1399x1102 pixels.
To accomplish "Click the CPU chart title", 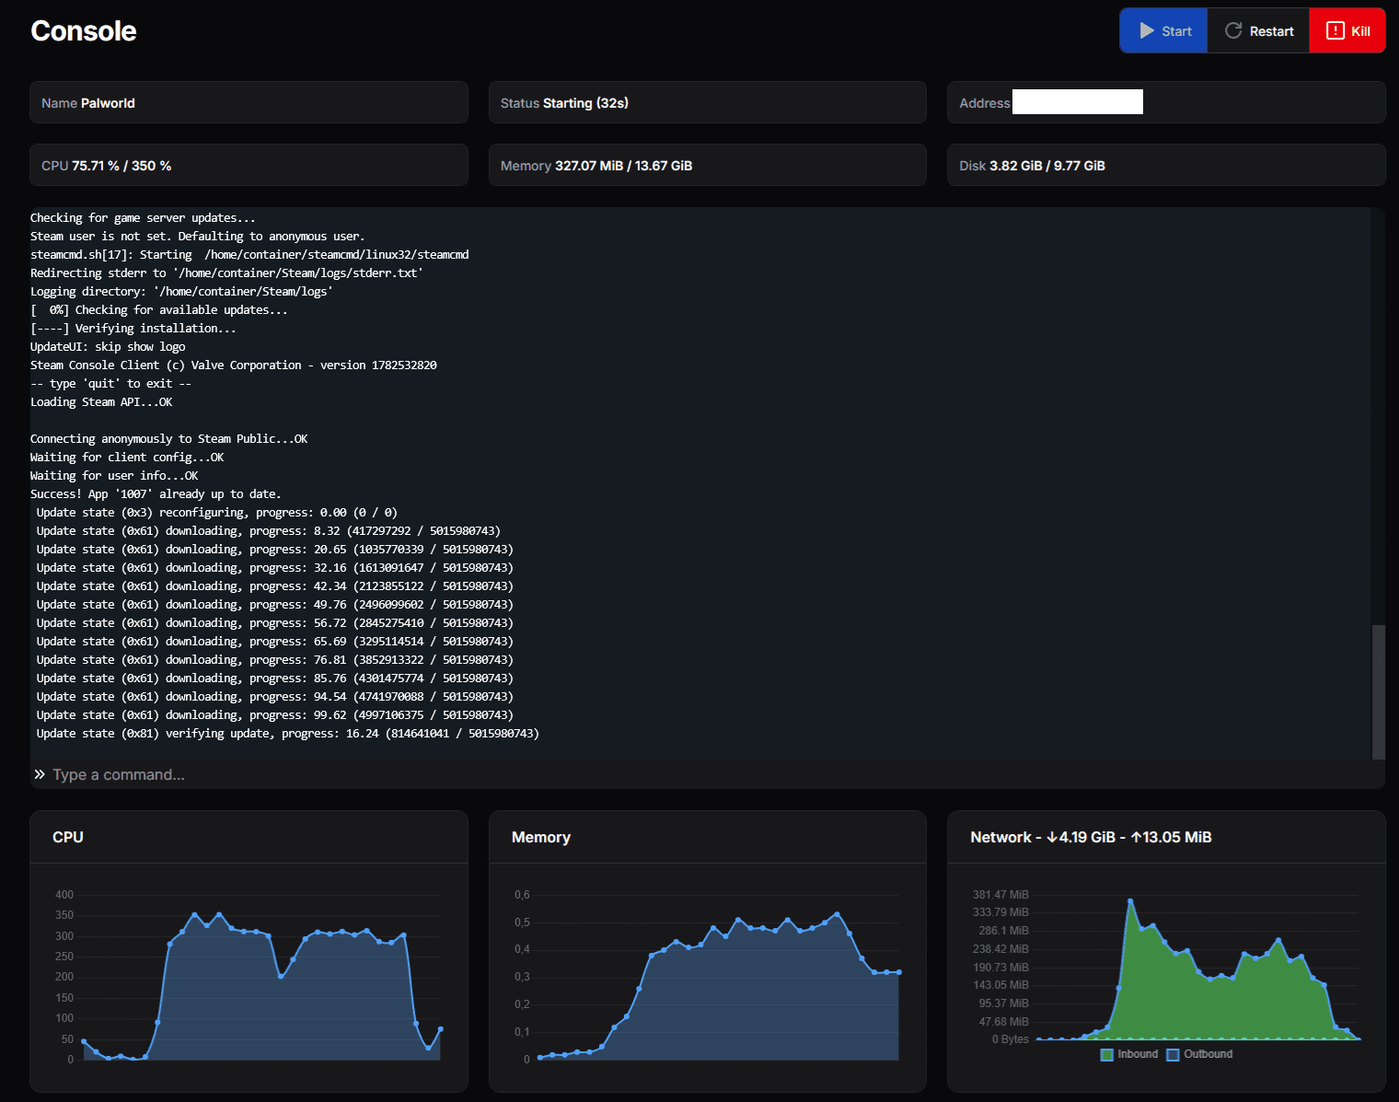I will [x=68, y=837].
